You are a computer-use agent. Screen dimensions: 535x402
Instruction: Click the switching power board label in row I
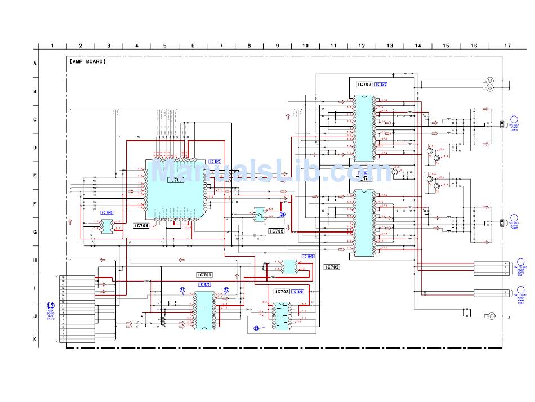pos(521,300)
